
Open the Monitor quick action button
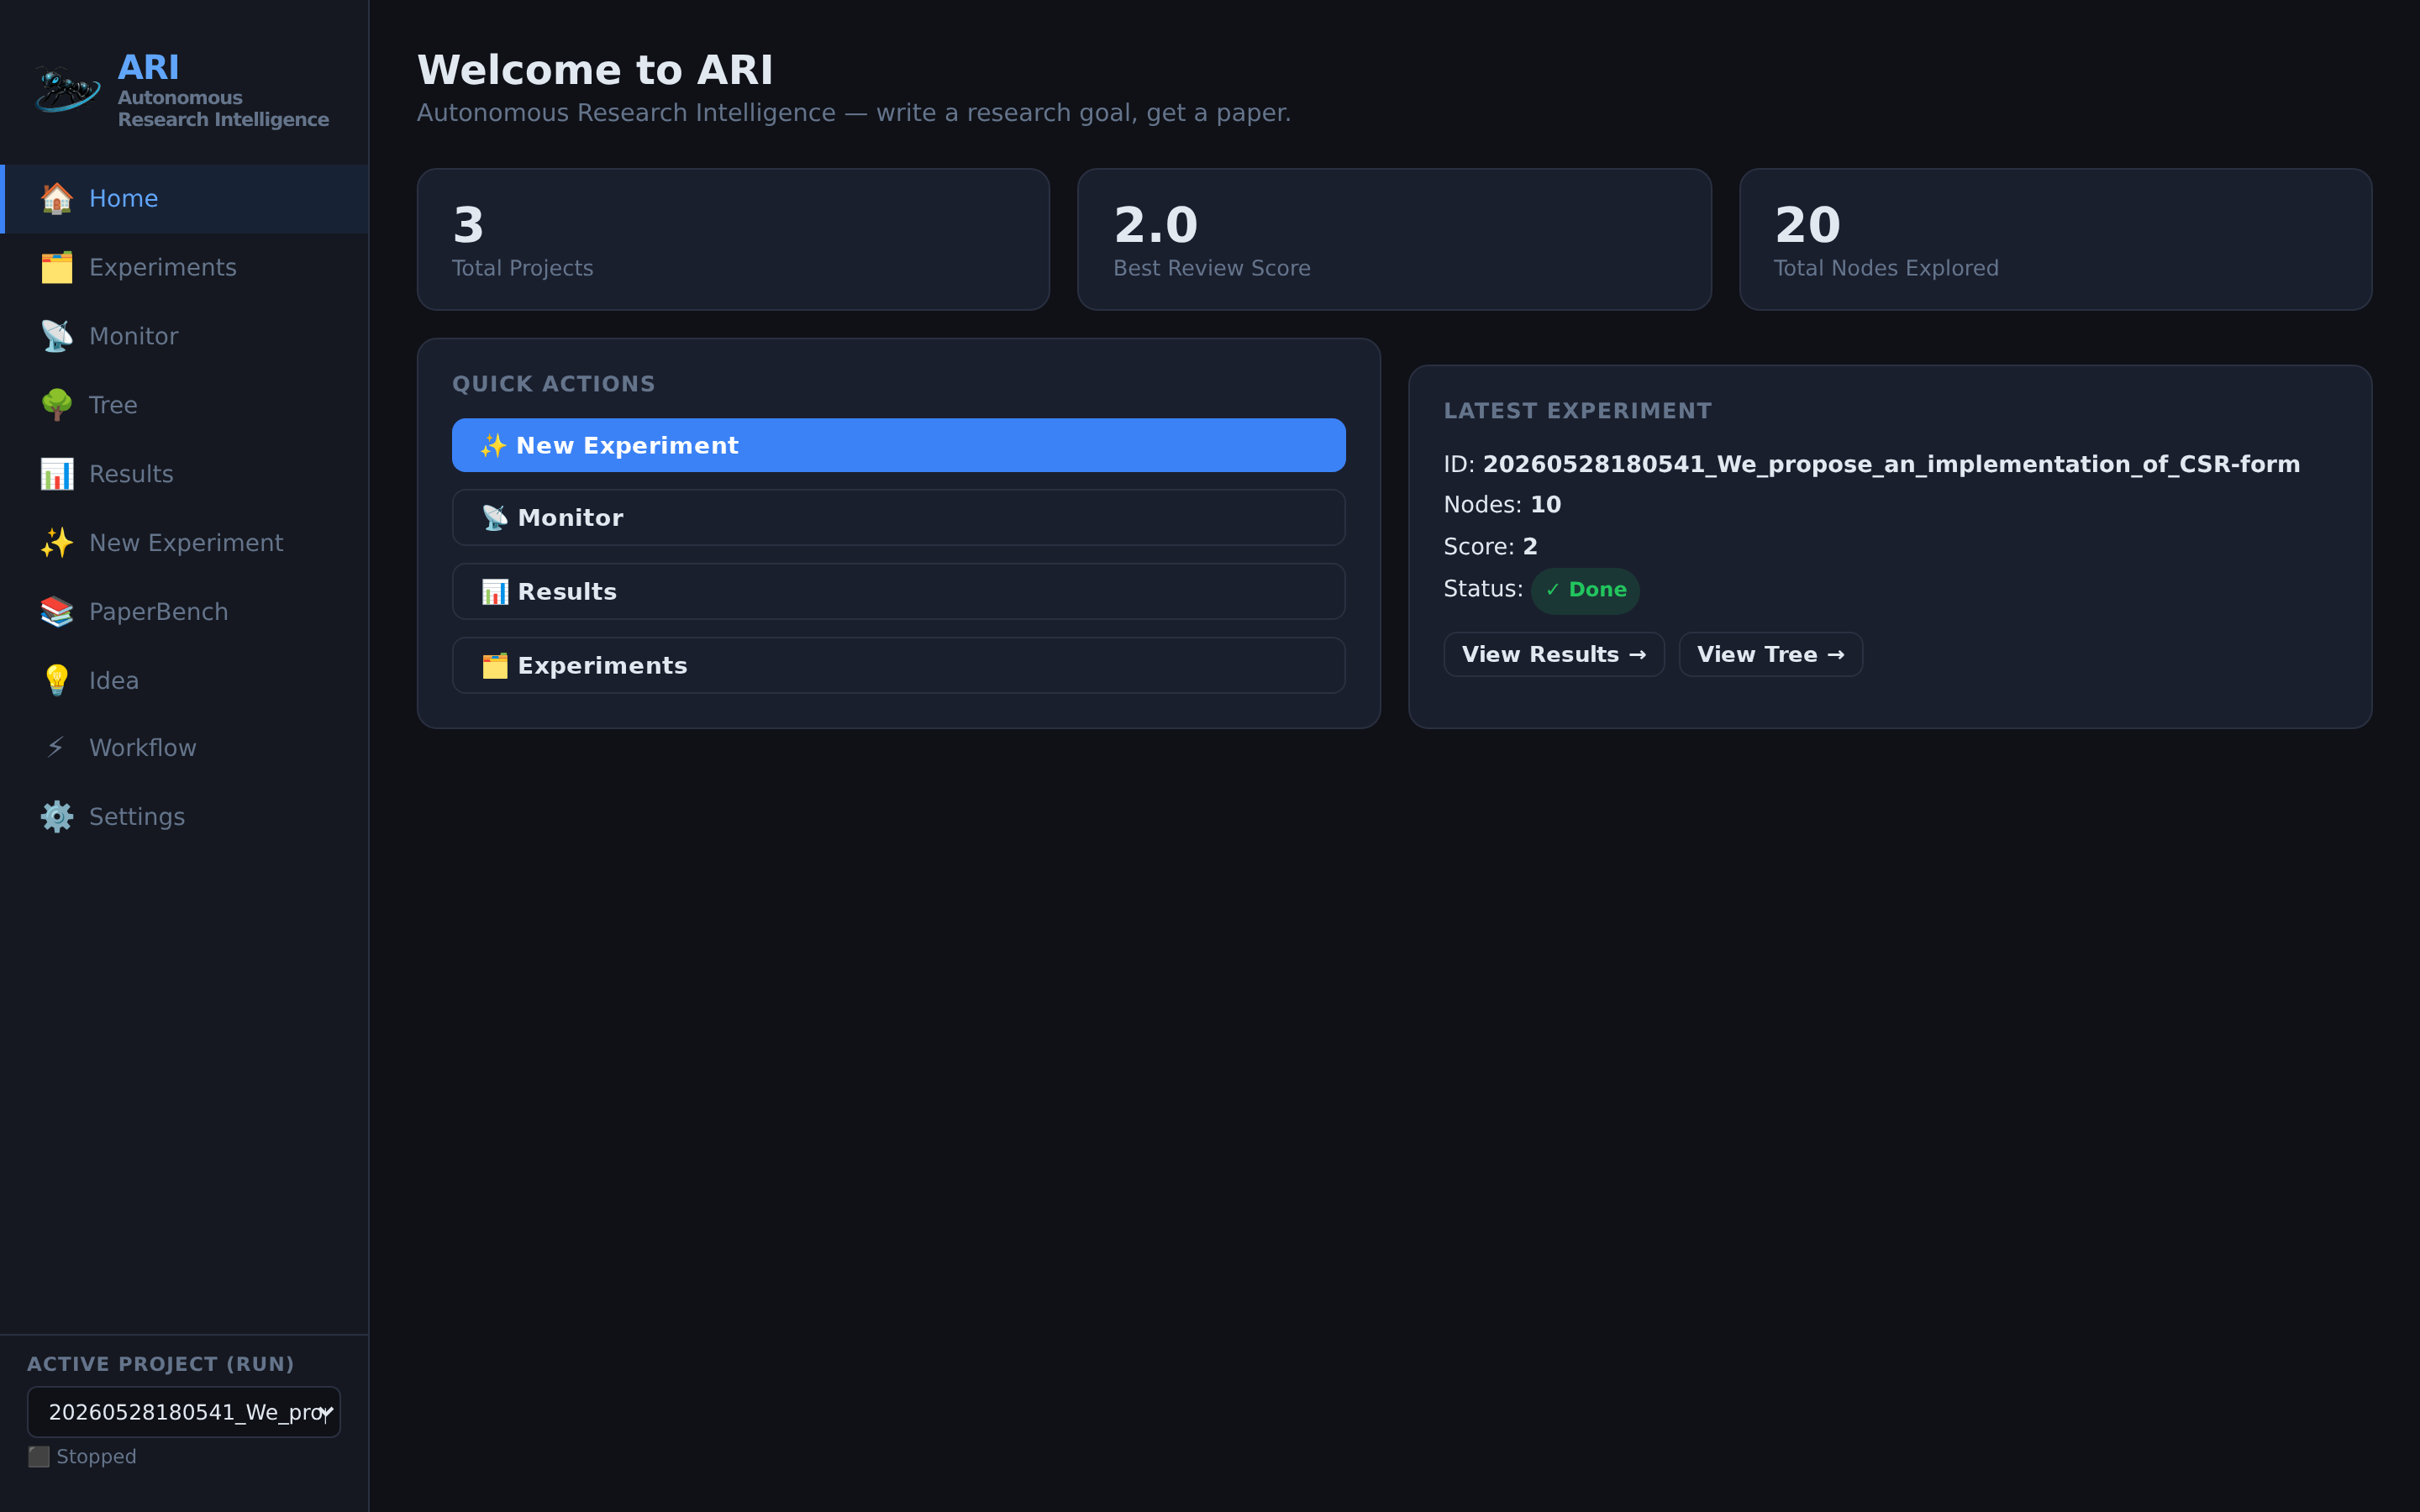(898, 517)
